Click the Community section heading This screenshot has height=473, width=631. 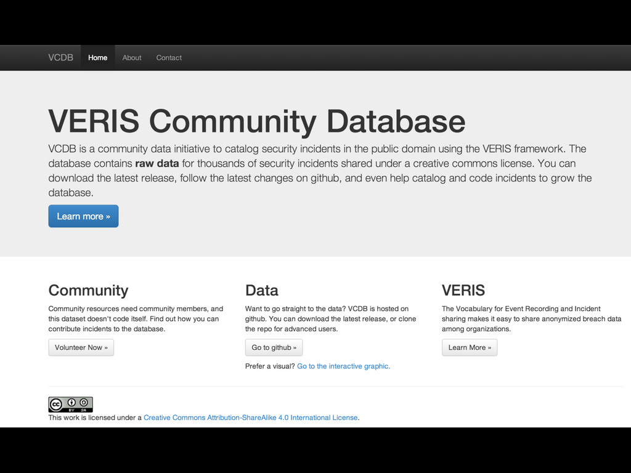(89, 291)
